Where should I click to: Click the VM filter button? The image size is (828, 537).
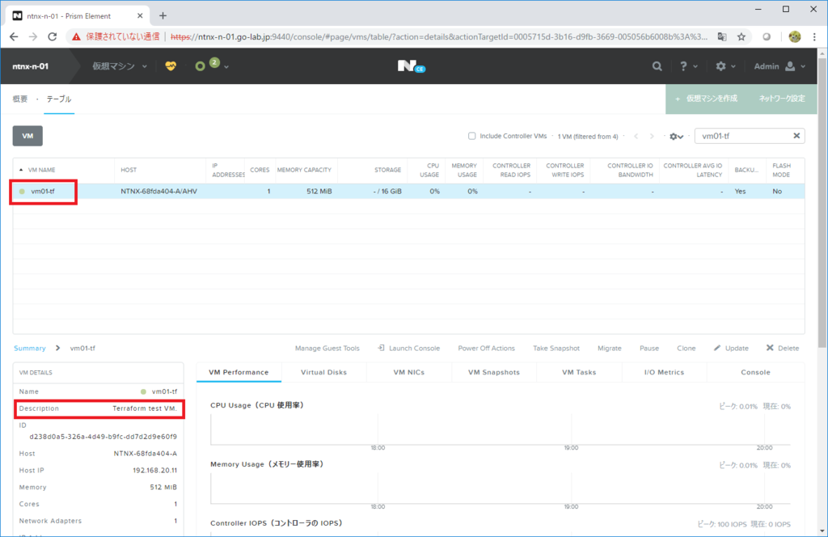pyautogui.click(x=27, y=136)
